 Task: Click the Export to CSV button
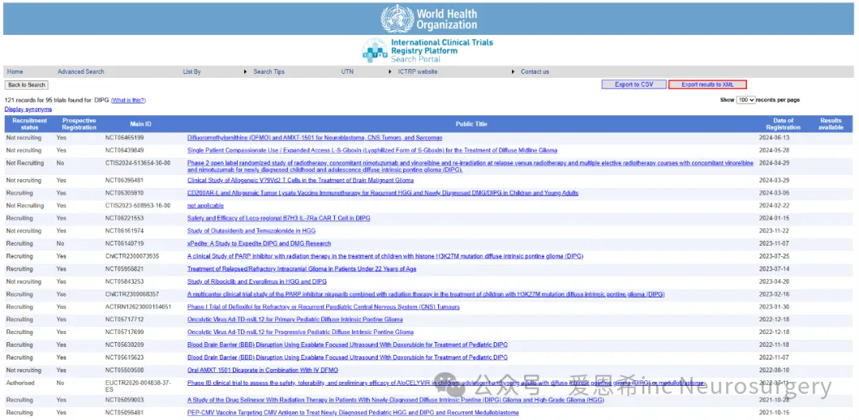[x=634, y=84]
